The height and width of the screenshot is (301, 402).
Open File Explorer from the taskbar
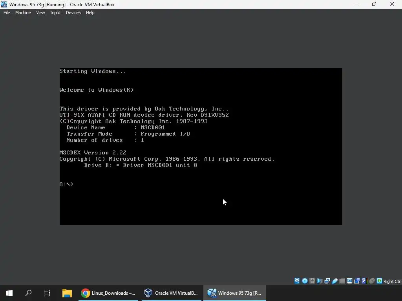[67, 293]
